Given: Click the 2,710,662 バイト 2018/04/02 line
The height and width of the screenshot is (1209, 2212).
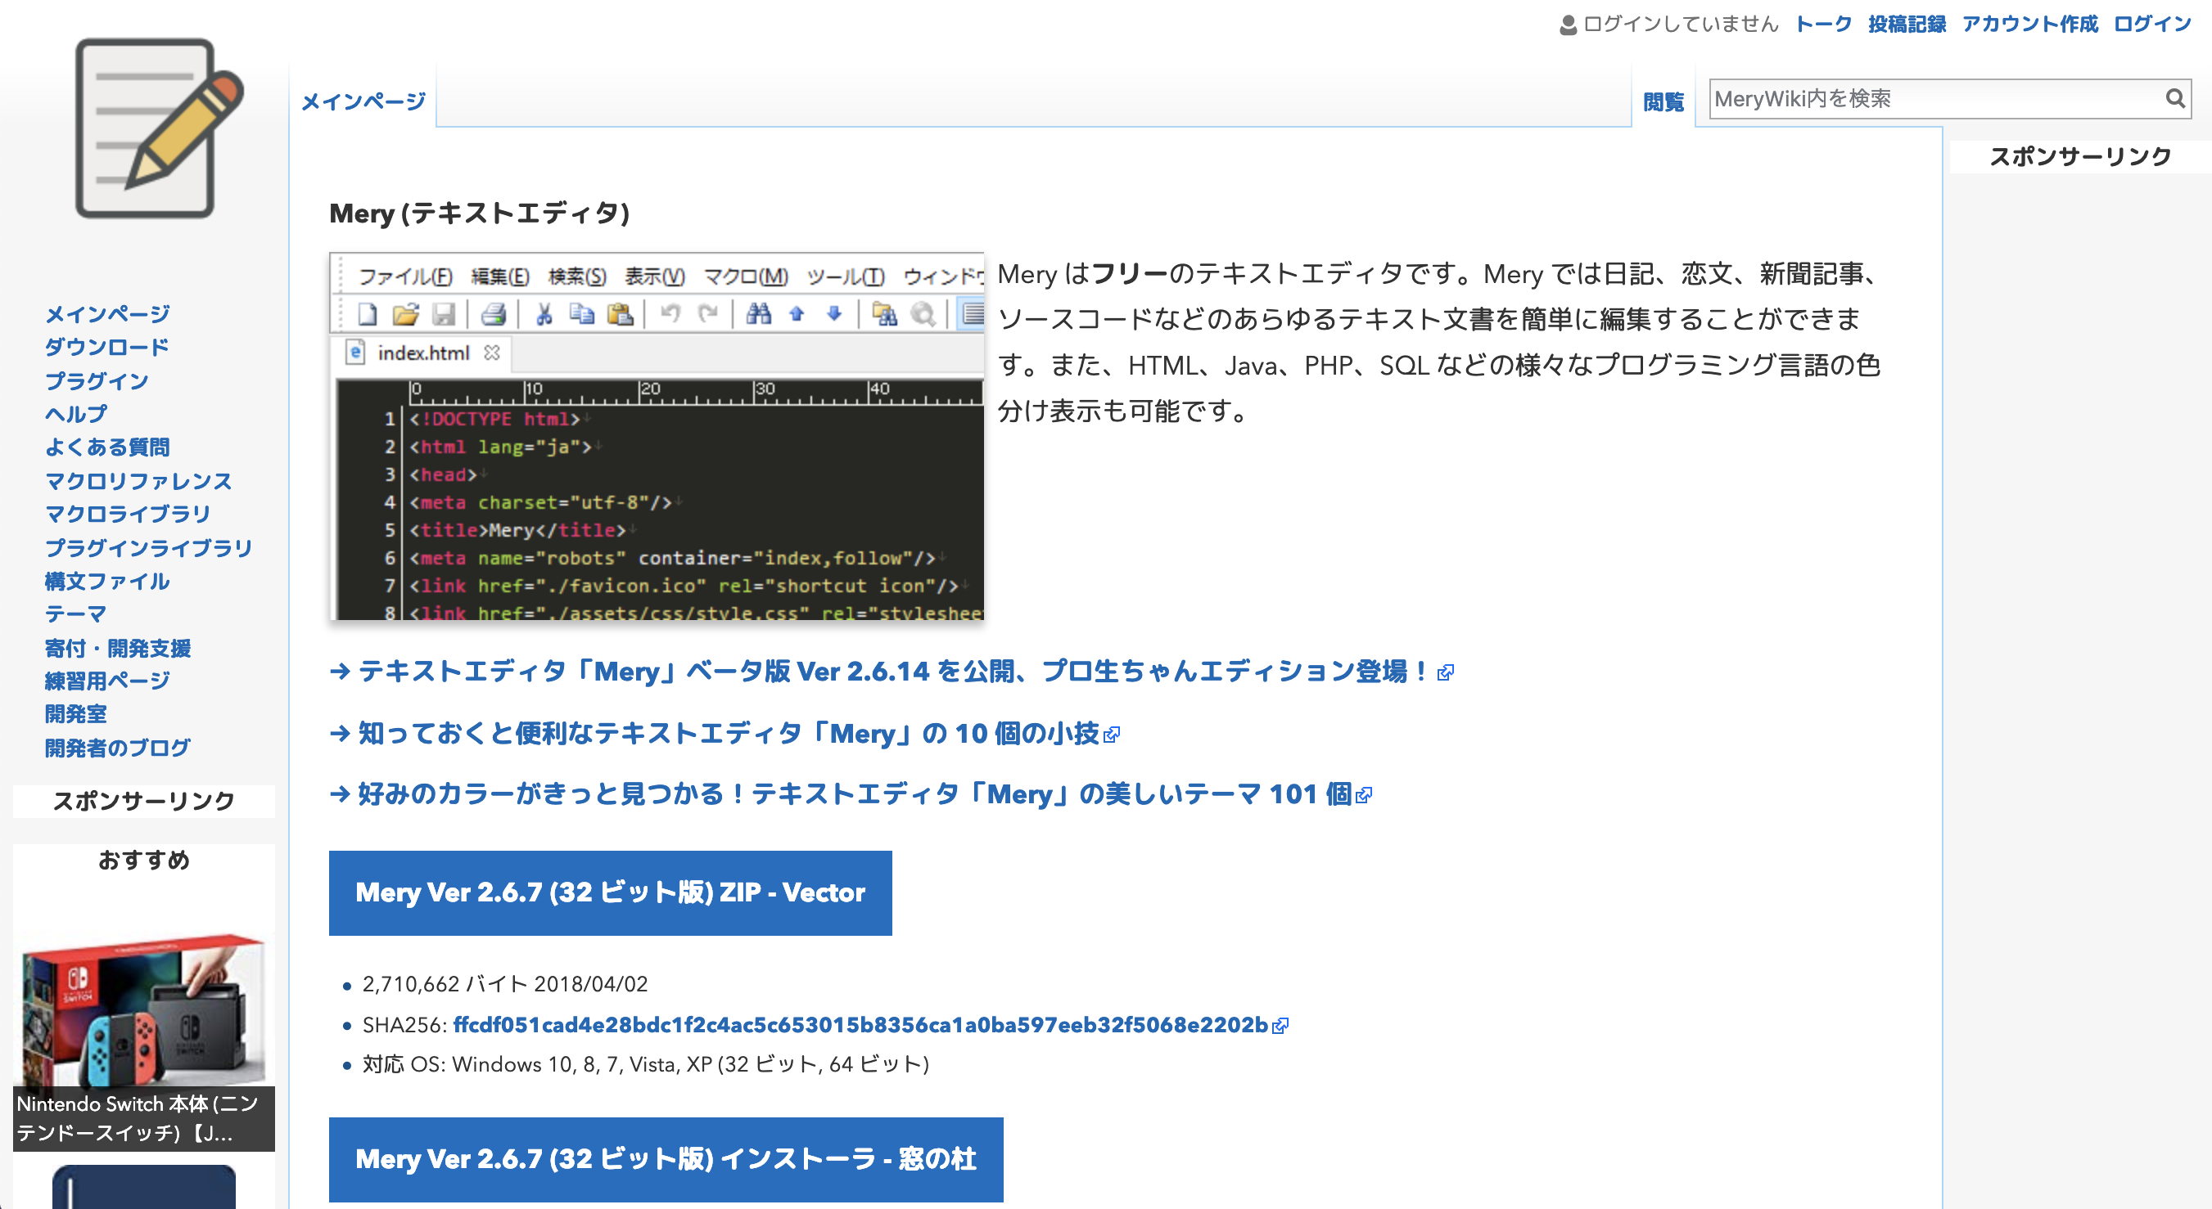Looking at the screenshot, I should [505, 985].
